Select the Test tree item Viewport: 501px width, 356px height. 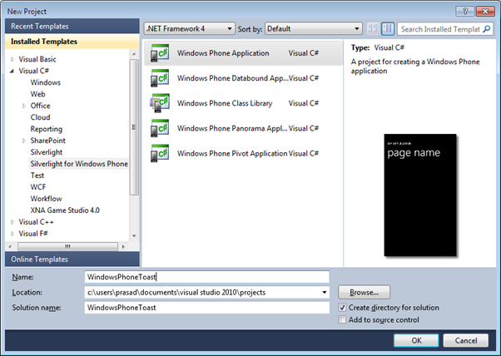37,176
